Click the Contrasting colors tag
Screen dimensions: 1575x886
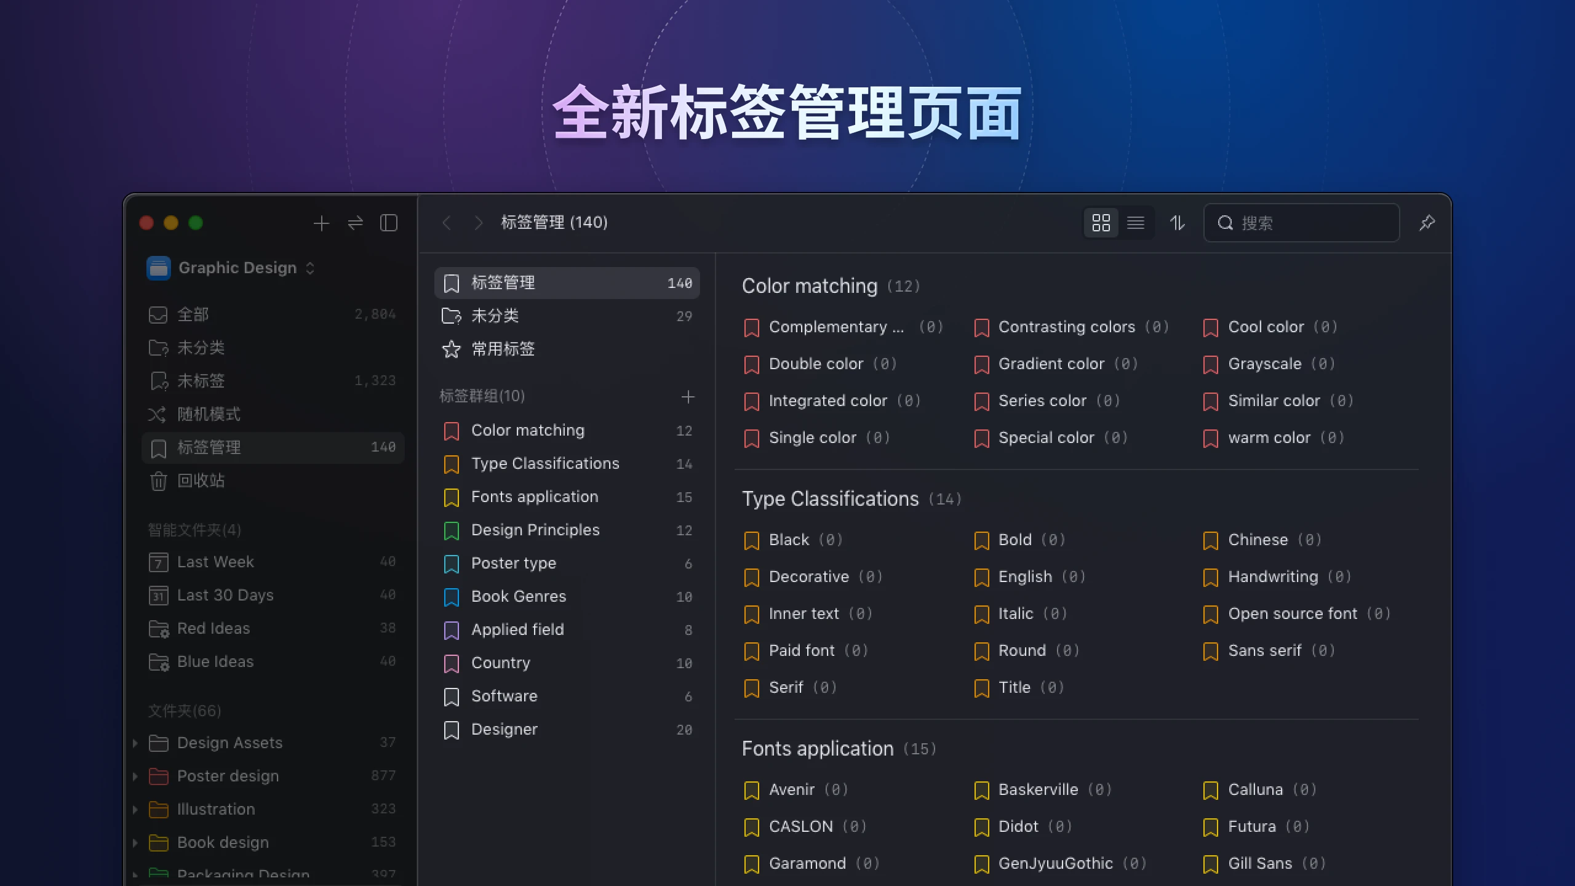point(1071,327)
